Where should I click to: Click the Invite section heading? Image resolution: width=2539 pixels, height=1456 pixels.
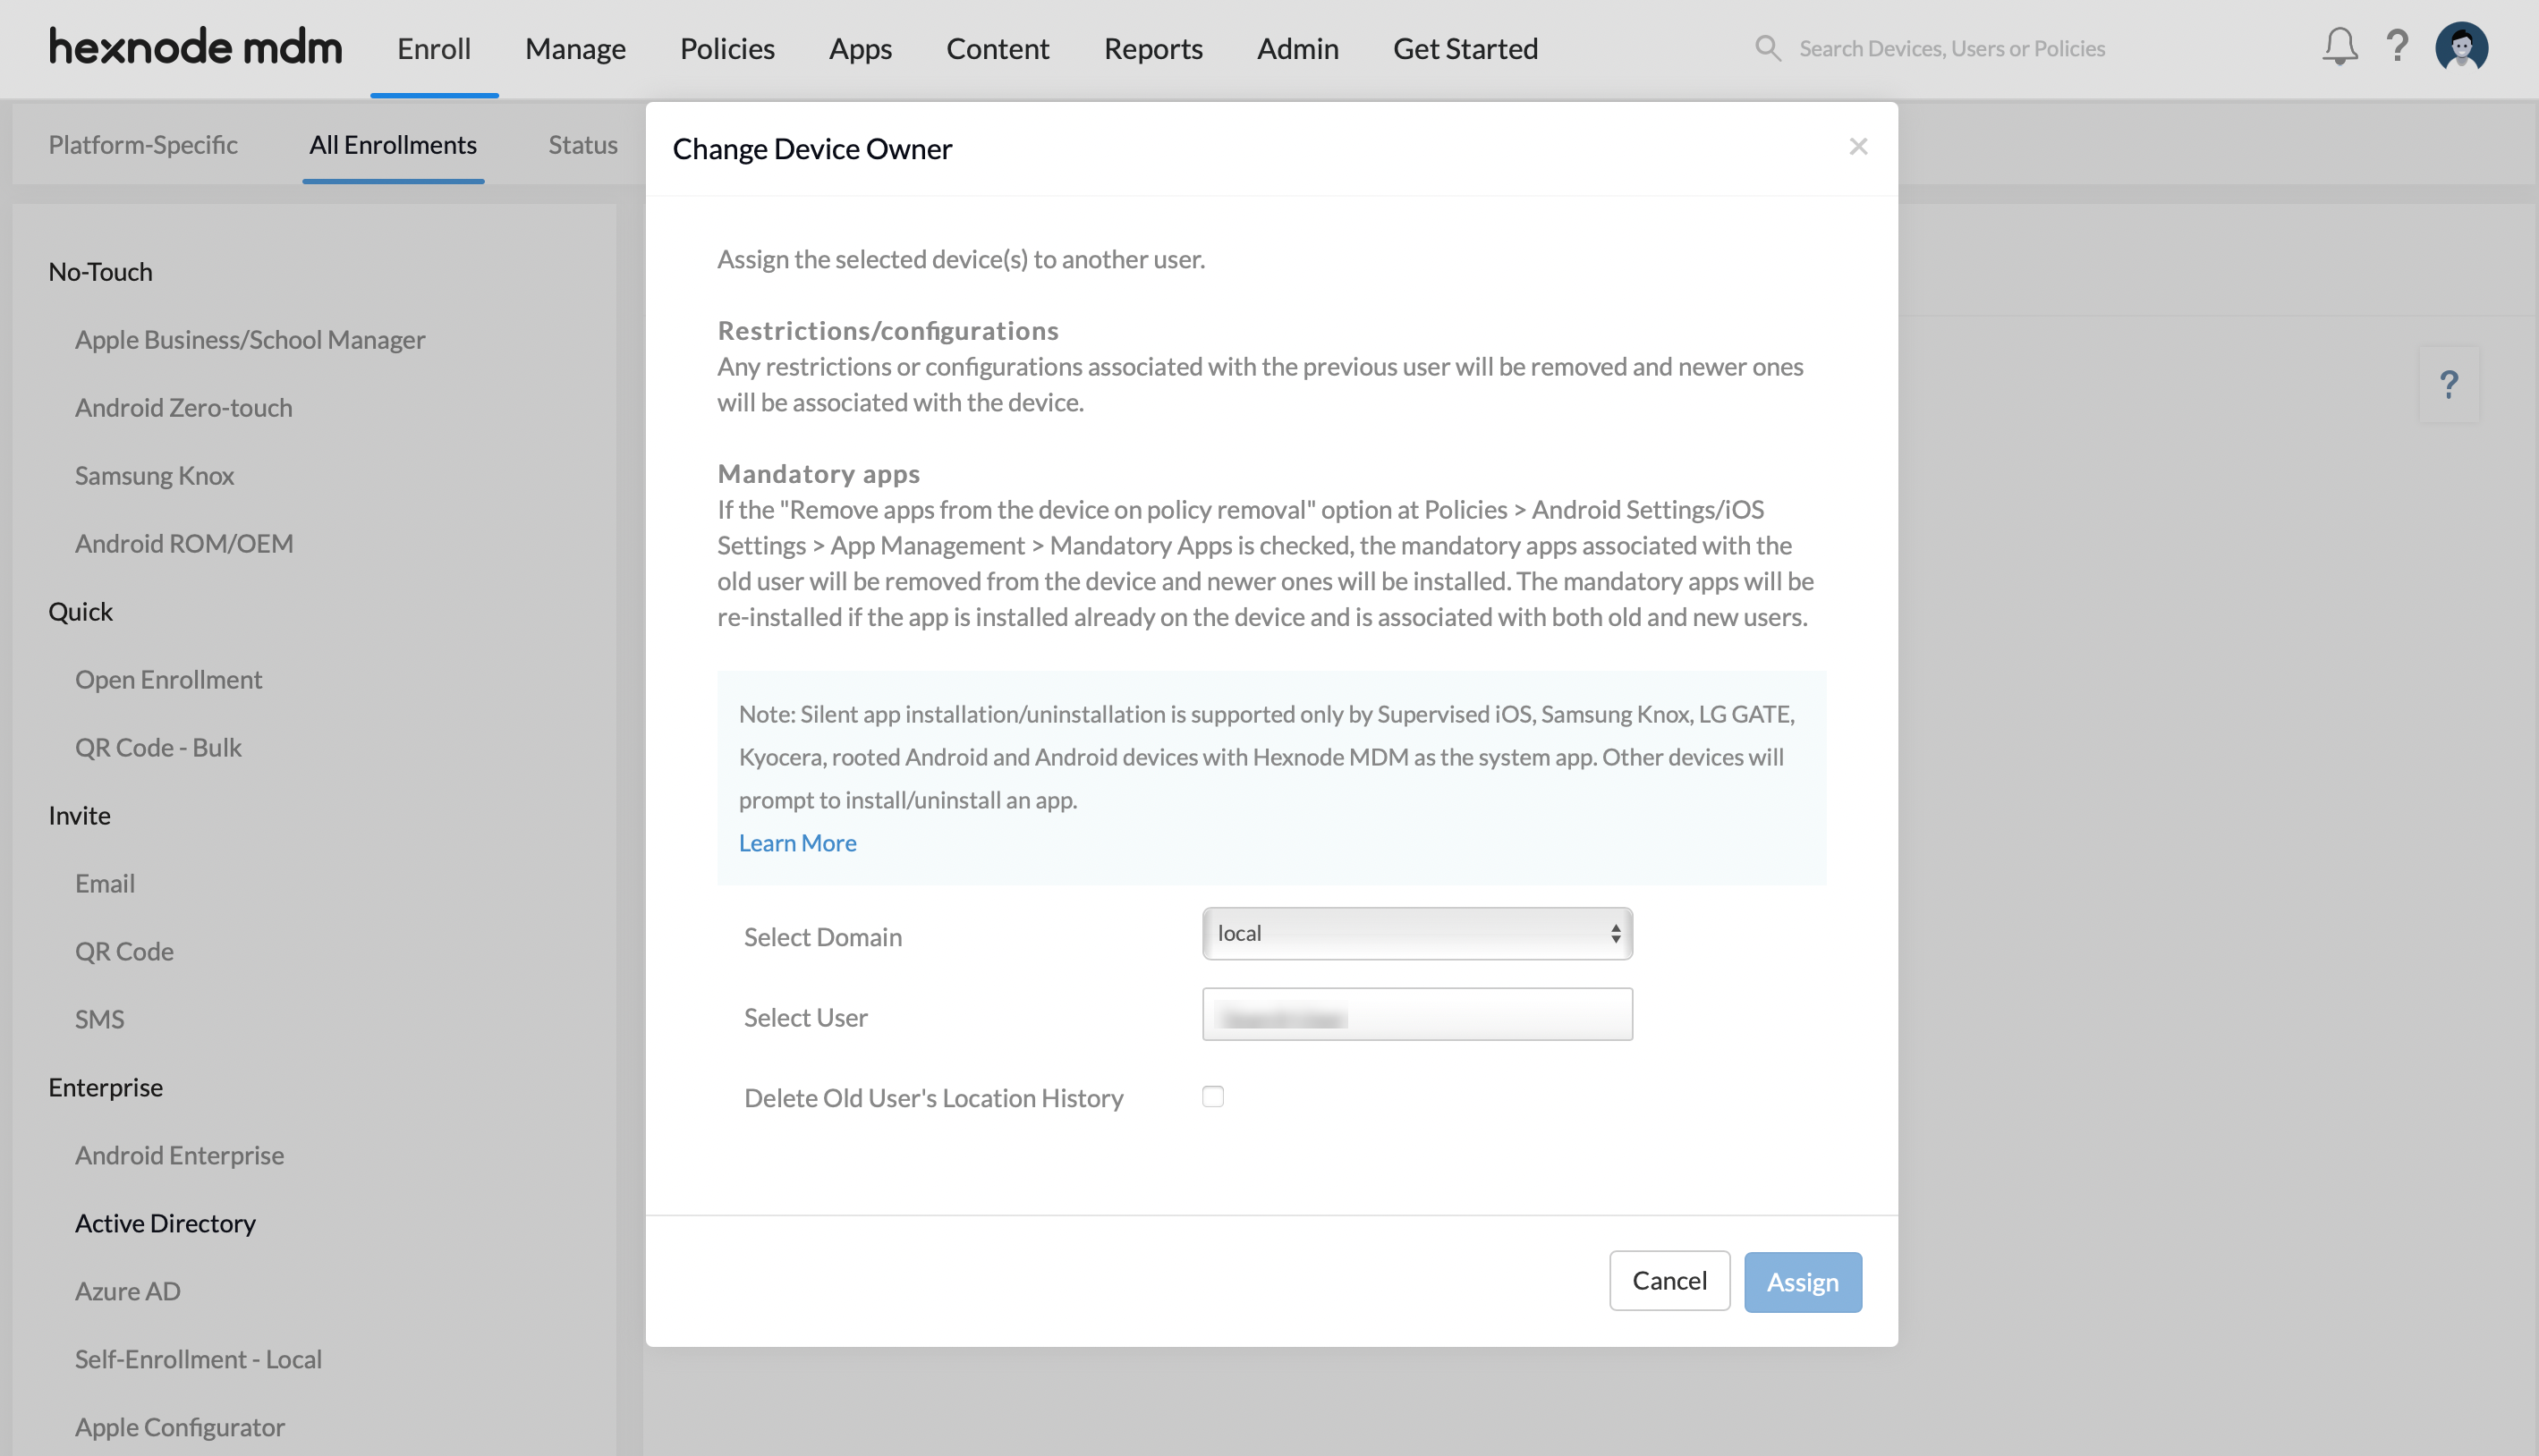[x=80, y=815]
